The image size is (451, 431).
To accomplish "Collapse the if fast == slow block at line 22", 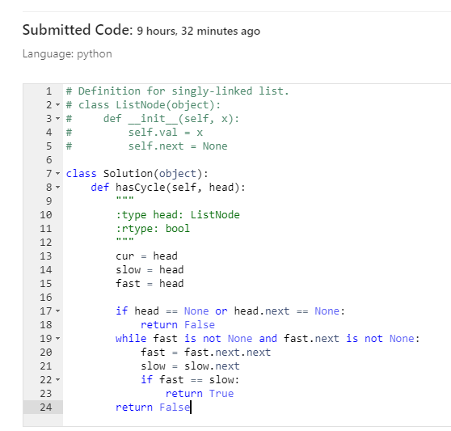I will (58, 380).
